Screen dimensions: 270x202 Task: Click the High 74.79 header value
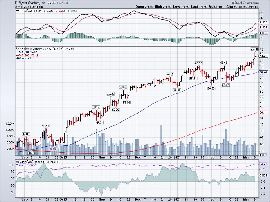point(163,7)
